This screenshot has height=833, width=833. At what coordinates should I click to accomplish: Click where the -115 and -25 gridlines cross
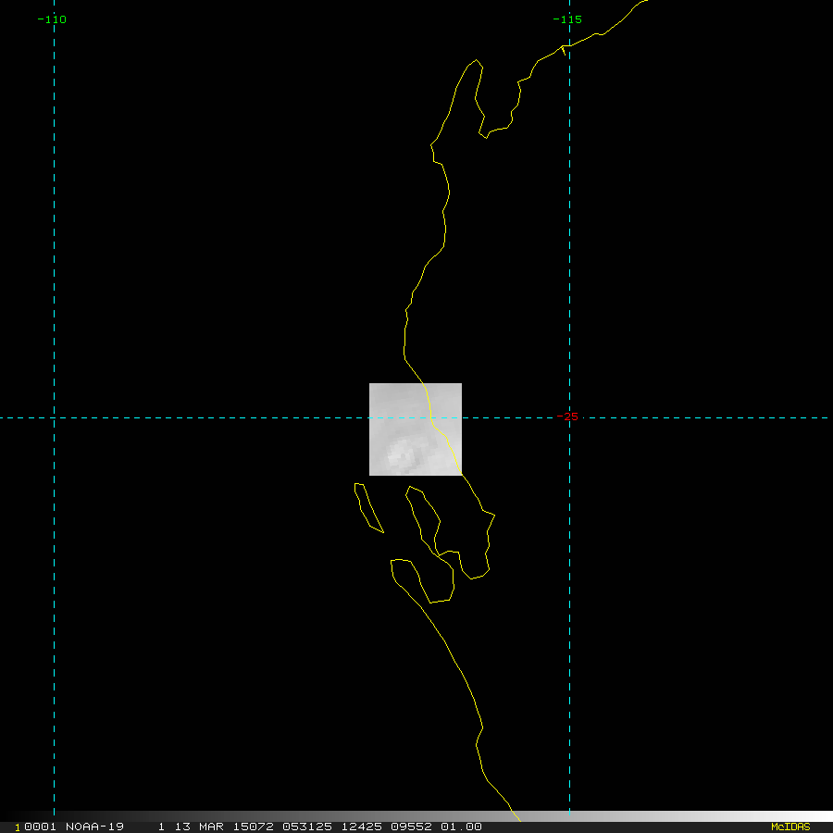coord(569,417)
